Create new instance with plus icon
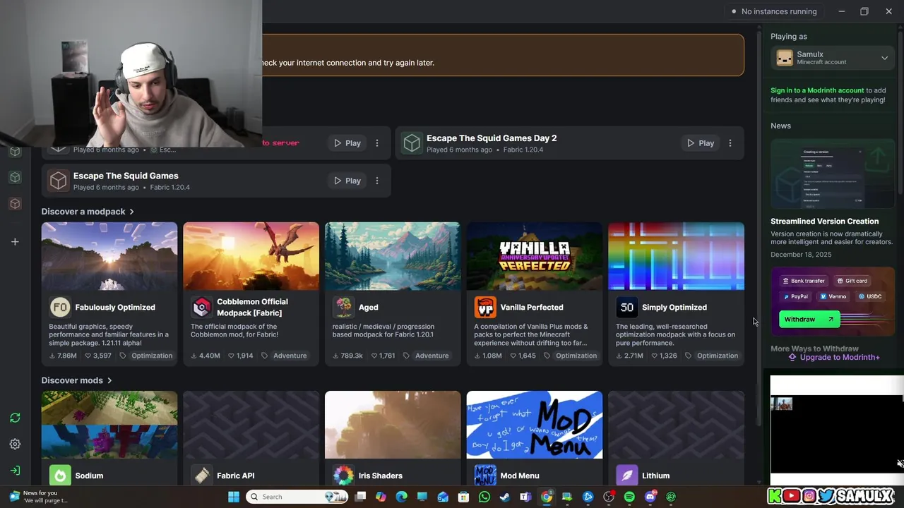This screenshot has height=508, width=904. [x=15, y=242]
